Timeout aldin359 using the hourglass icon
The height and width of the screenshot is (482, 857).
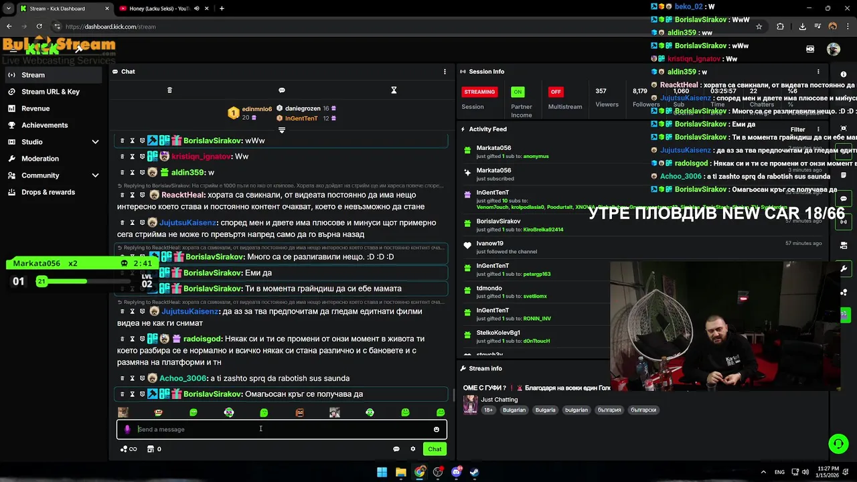[132, 173]
